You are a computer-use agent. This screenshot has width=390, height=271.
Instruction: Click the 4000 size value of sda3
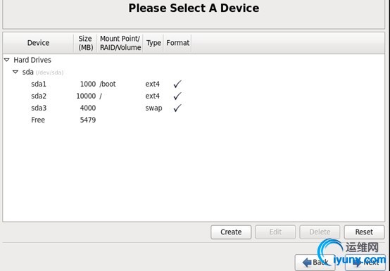pos(88,108)
